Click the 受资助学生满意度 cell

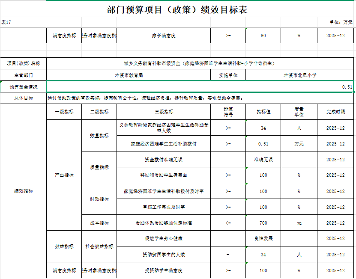click(164, 270)
